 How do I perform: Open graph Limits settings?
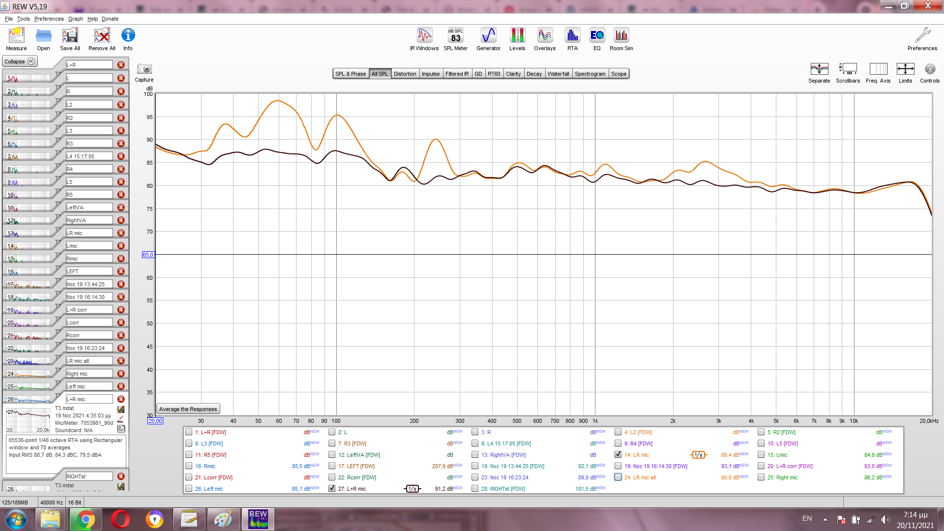pos(905,69)
